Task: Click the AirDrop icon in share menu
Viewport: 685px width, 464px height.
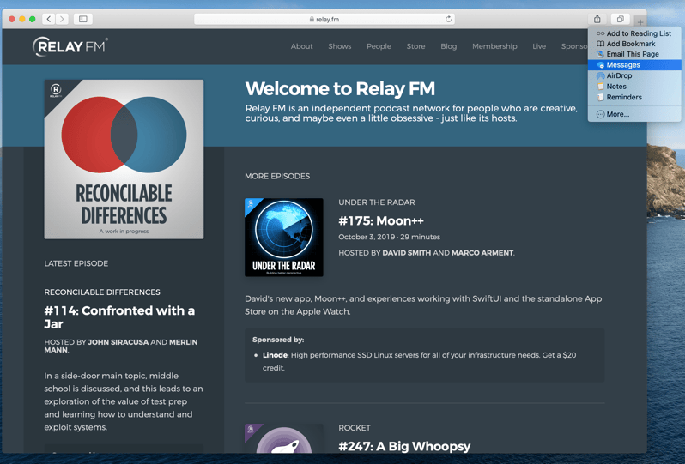Action: pos(601,75)
